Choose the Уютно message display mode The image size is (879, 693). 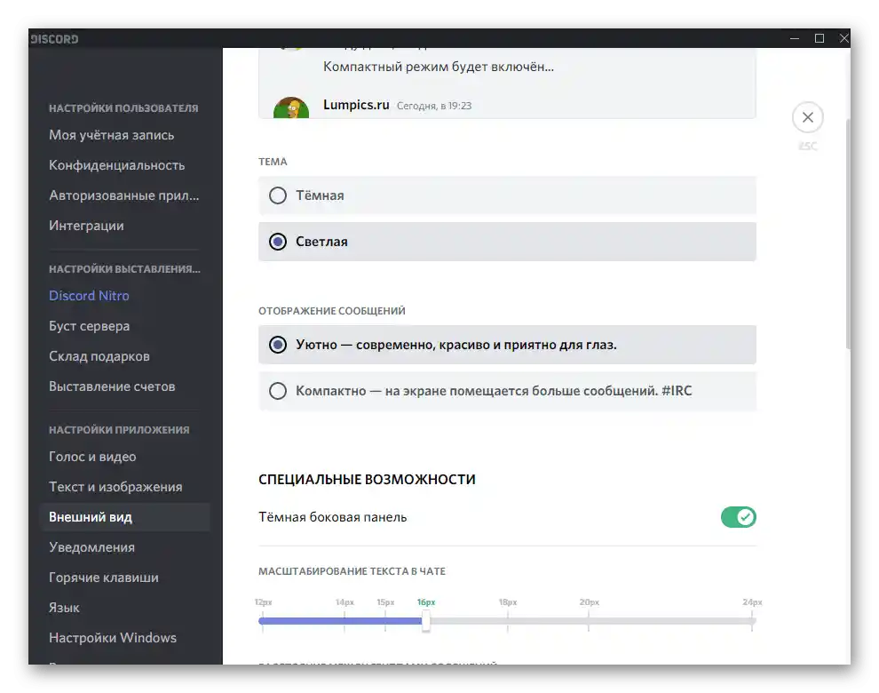pyautogui.click(x=507, y=345)
